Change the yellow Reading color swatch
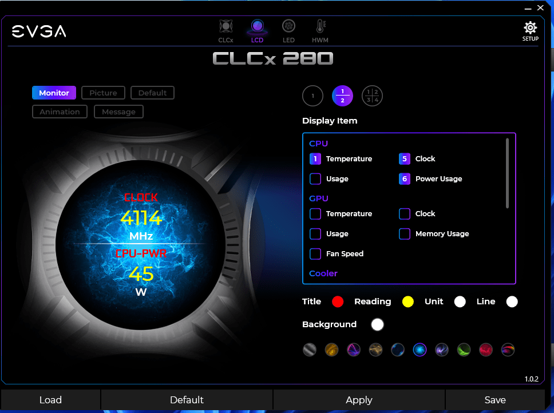Image resolution: width=554 pixels, height=413 pixels. 407,302
